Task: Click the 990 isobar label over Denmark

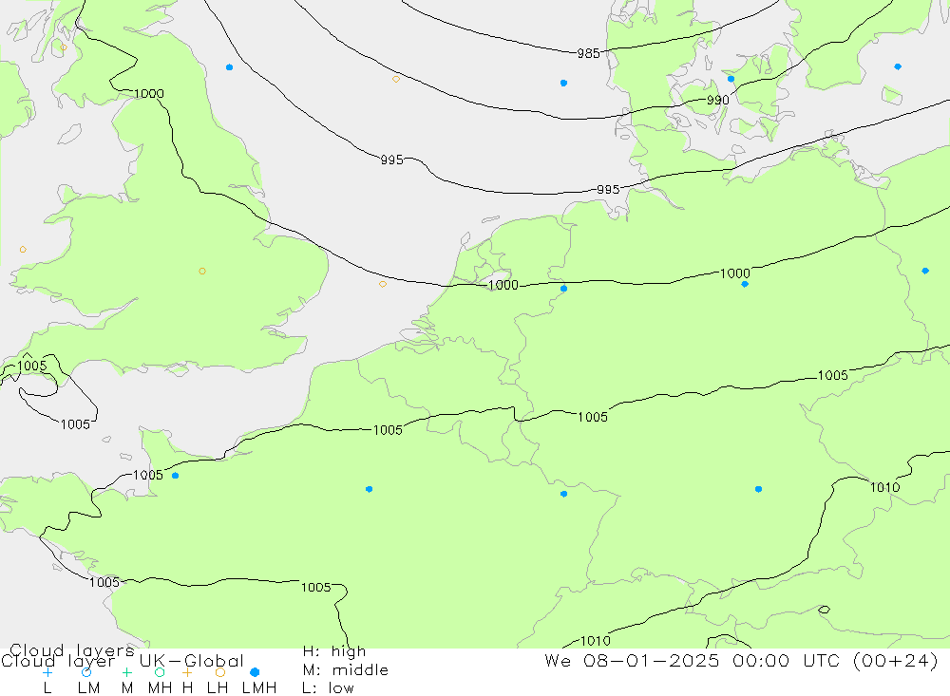Action: [718, 100]
